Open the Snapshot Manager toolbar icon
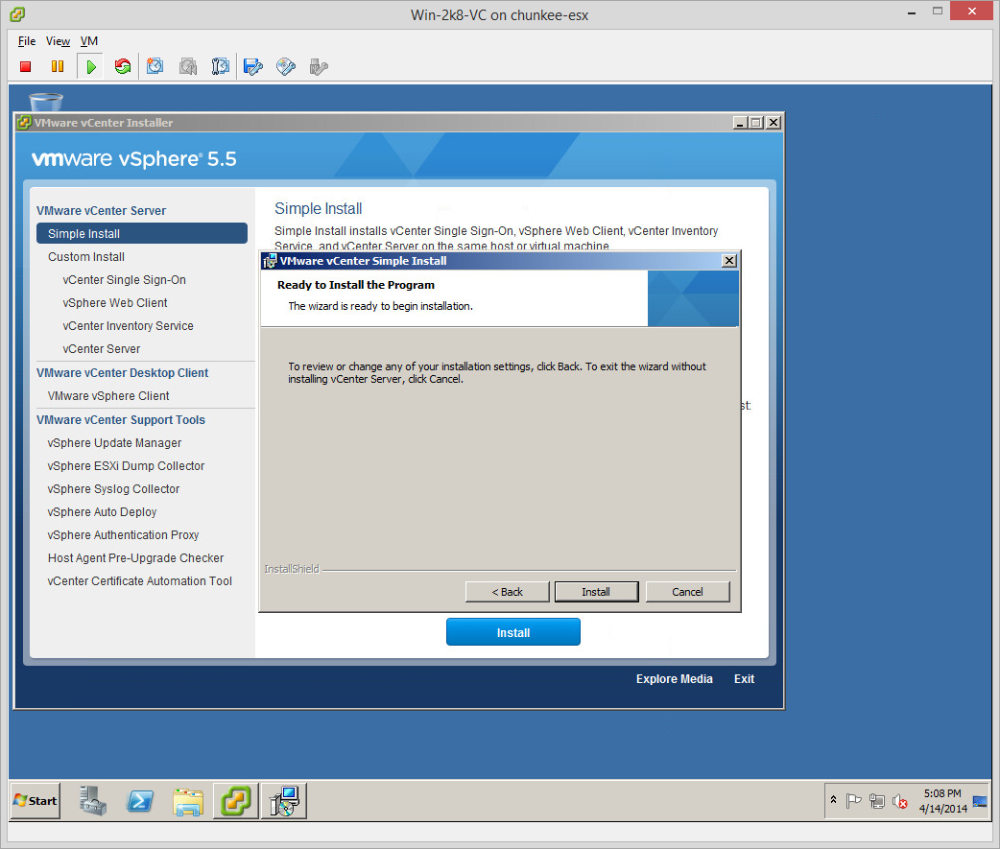The height and width of the screenshot is (849, 1000). [221, 66]
